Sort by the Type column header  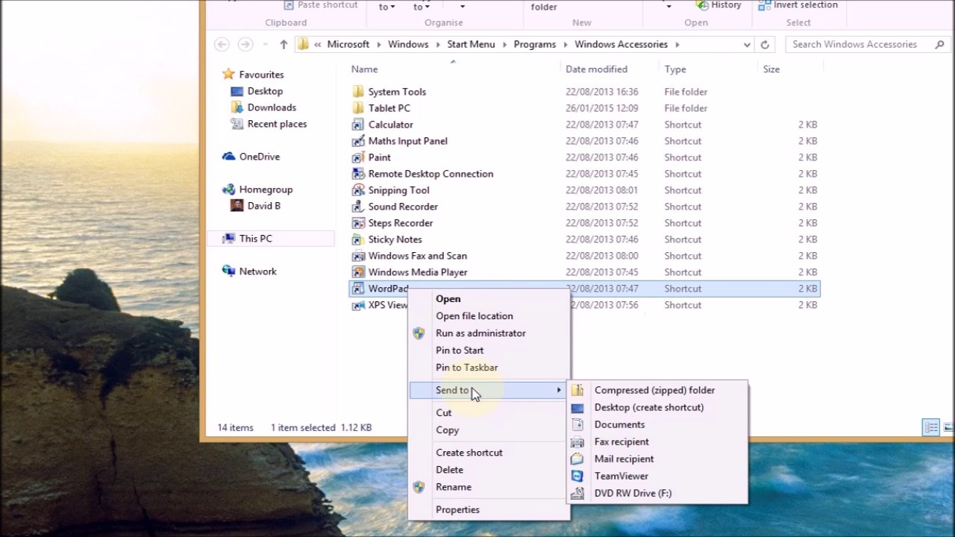pyautogui.click(x=675, y=69)
